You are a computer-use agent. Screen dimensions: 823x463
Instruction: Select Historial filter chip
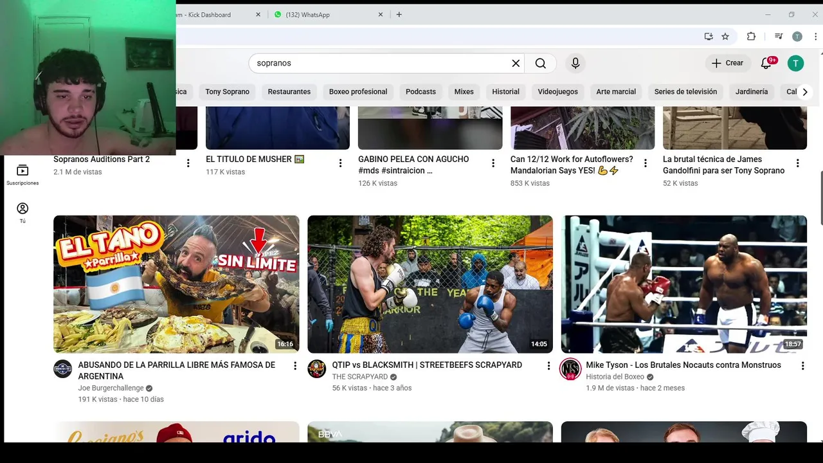tap(505, 91)
